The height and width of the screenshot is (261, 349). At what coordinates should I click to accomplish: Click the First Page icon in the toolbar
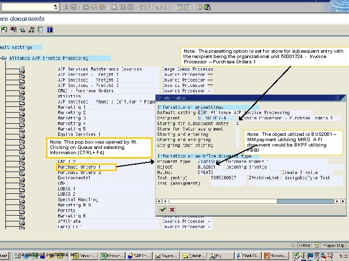coord(143,7)
